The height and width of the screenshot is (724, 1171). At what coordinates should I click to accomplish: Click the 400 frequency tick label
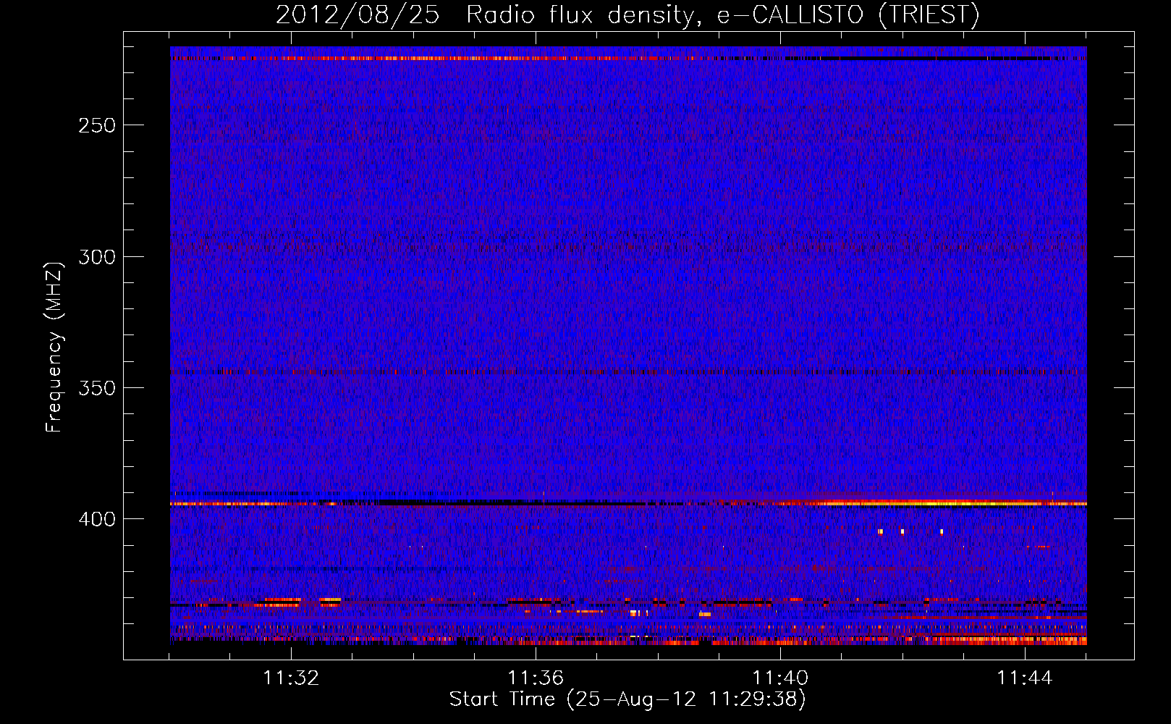97,519
